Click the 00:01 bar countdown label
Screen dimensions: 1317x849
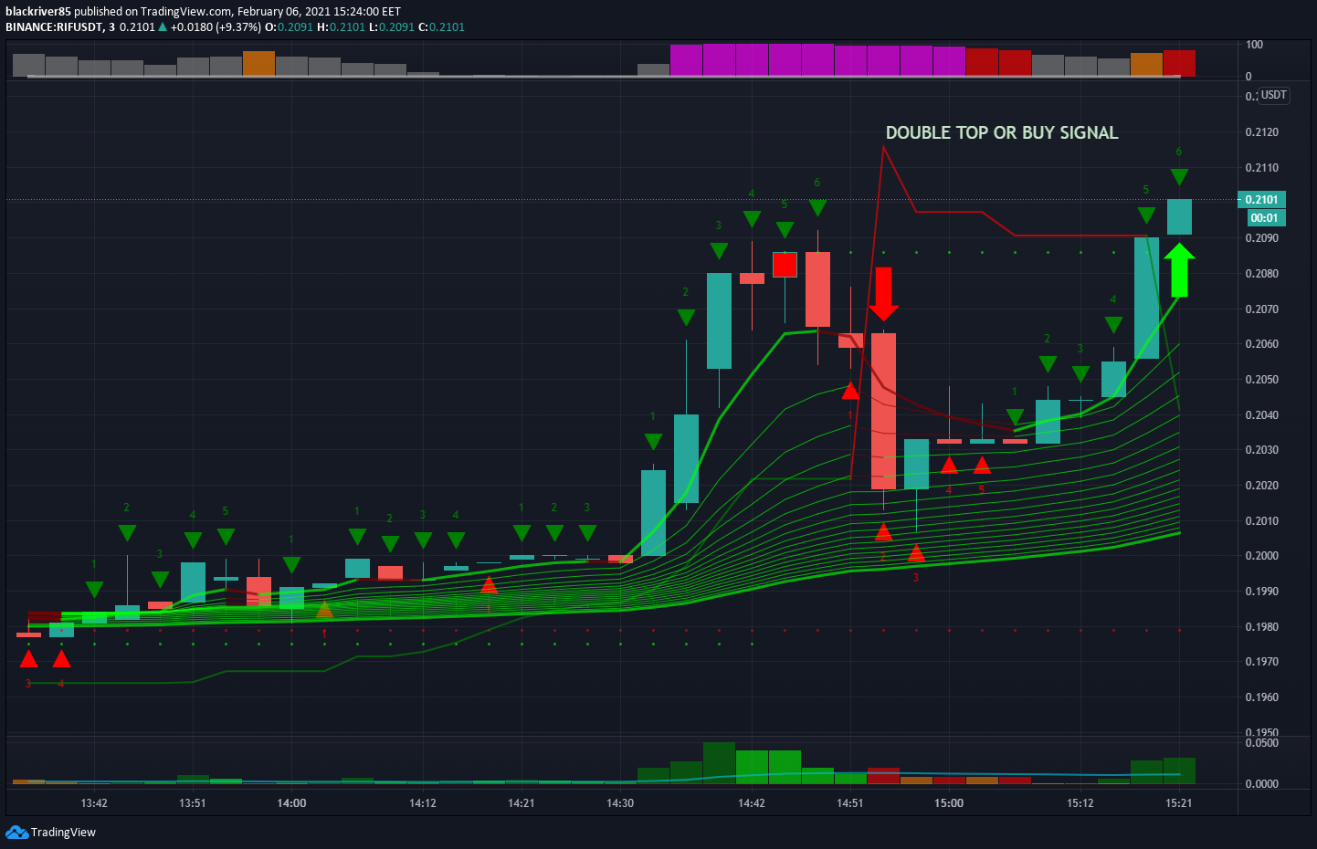(1265, 218)
